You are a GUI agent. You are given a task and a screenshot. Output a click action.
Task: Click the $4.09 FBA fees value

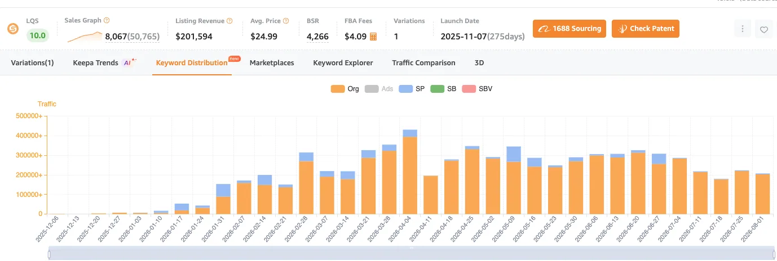pyautogui.click(x=355, y=37)
